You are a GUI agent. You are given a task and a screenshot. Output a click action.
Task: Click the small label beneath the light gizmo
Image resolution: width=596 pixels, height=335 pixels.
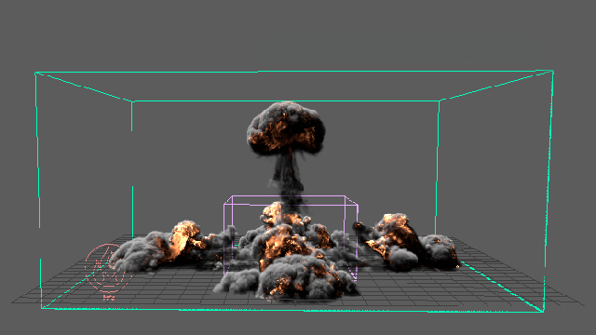click(x=109, y=298)
